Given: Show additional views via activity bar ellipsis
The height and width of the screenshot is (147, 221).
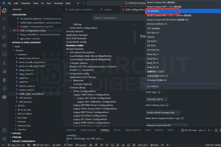Looking at the screenshot, I should [4, 106].
